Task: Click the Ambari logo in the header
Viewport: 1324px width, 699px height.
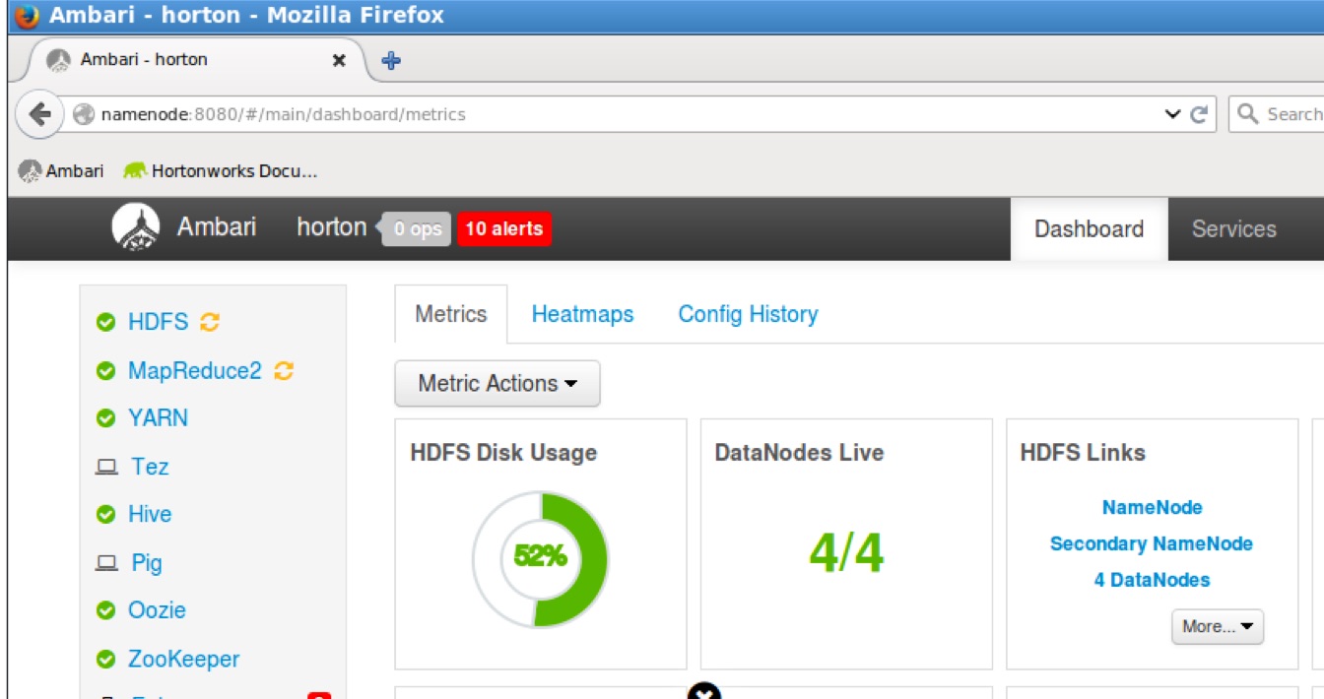Action: click(137, 226)
